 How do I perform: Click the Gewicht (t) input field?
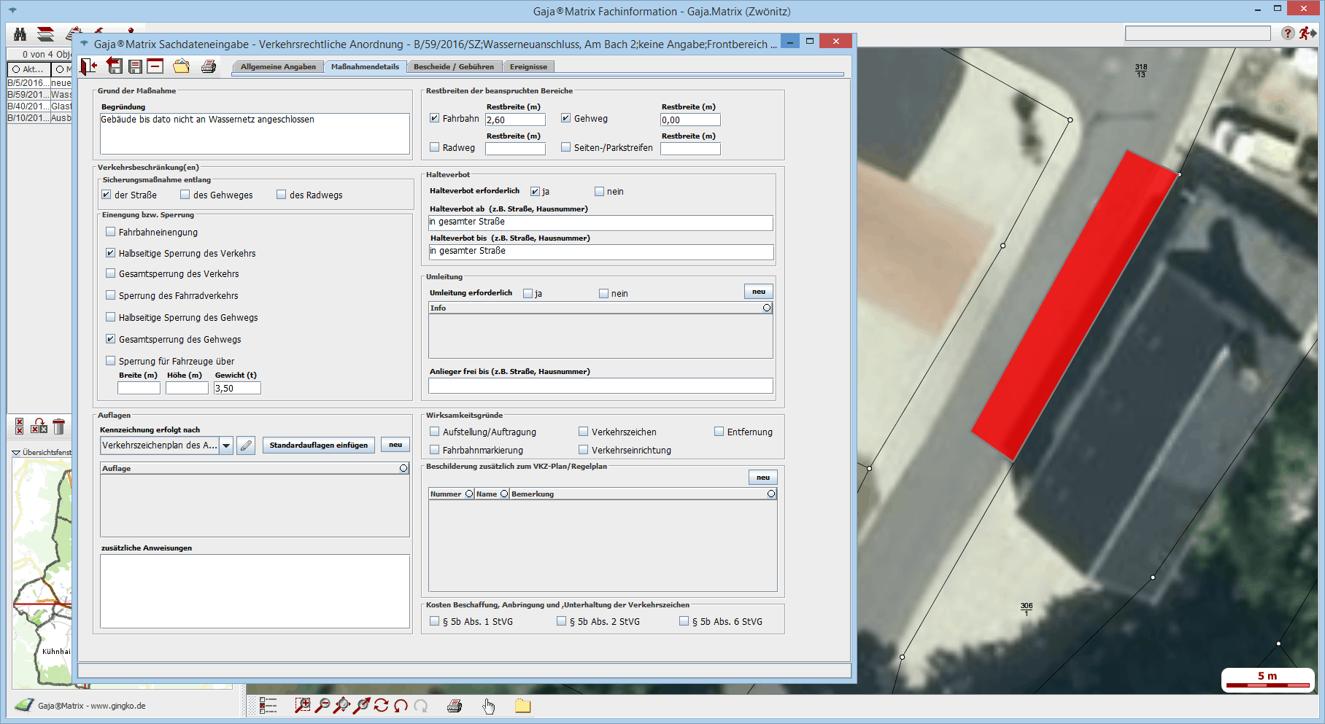tap(237, 389)
